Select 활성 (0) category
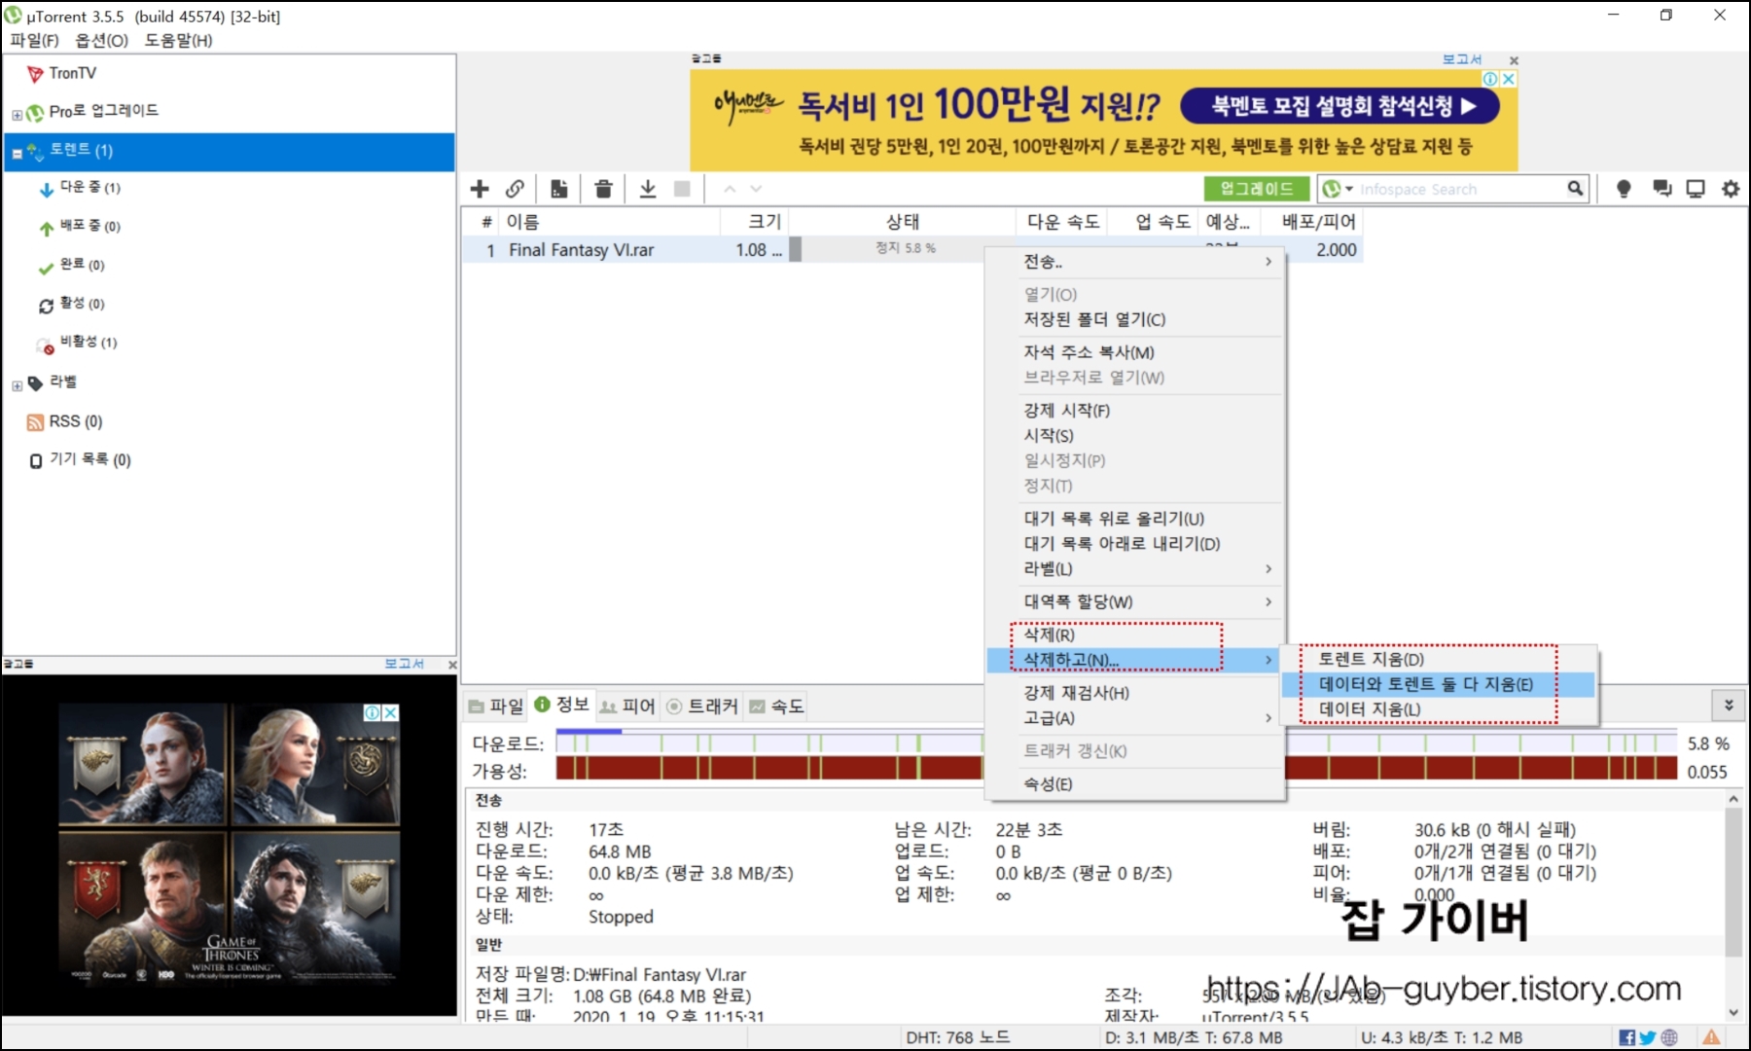 pyautogui.click(x=82, y=304)
